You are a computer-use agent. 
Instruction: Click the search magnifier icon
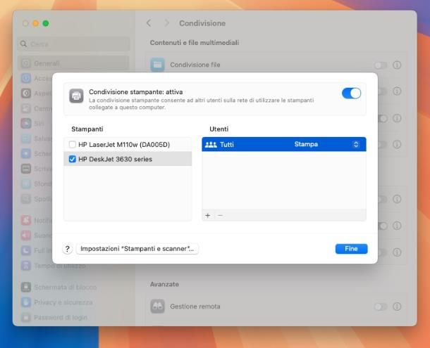pyautogui.click(x=24, y=44)
